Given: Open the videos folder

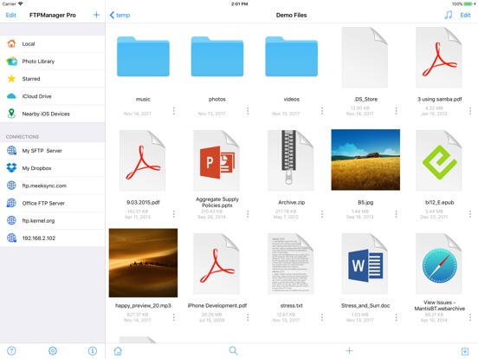Looking at the screenshot, I should pos(292,56).
